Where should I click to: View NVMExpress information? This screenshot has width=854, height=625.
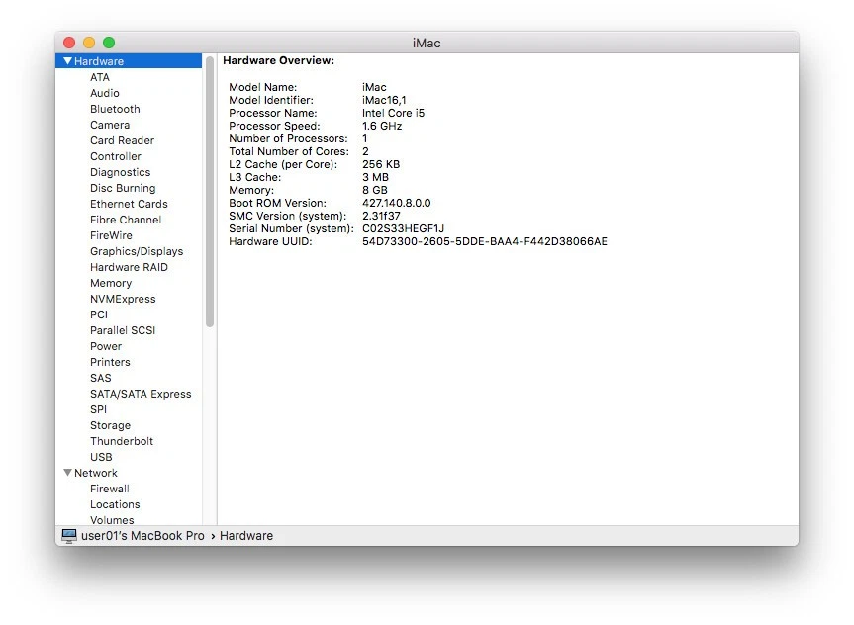[x=123, y=299]
